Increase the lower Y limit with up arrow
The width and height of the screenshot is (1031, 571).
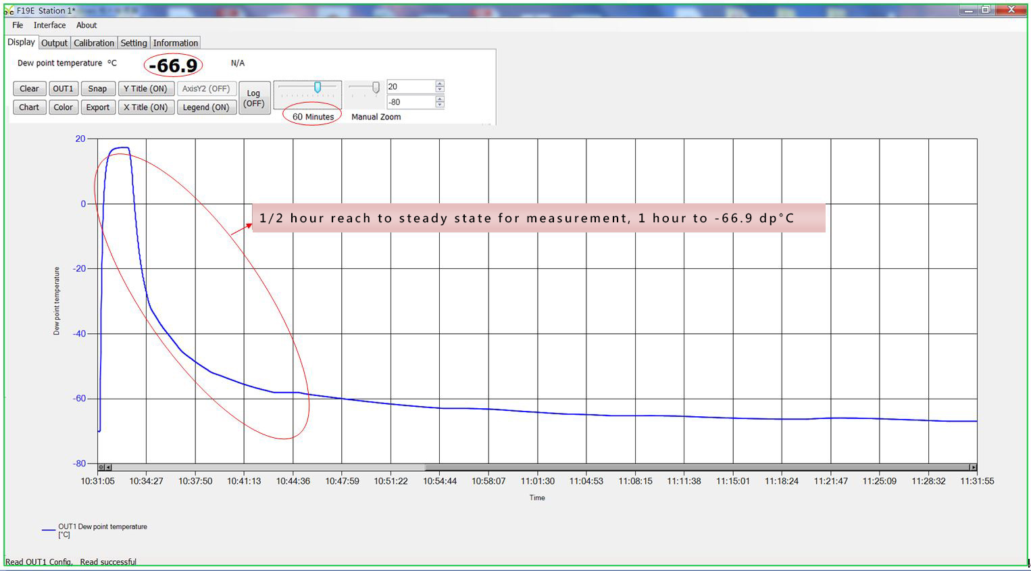[x=440, y=99]
